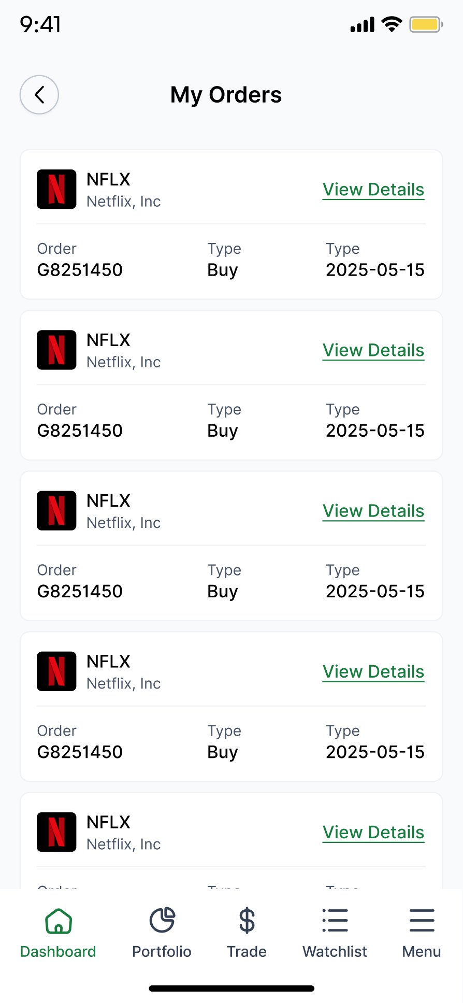Tap the Netflix logo in first order
The width and height of the screenshot is (463, 1003).
(x=56, y=189)
